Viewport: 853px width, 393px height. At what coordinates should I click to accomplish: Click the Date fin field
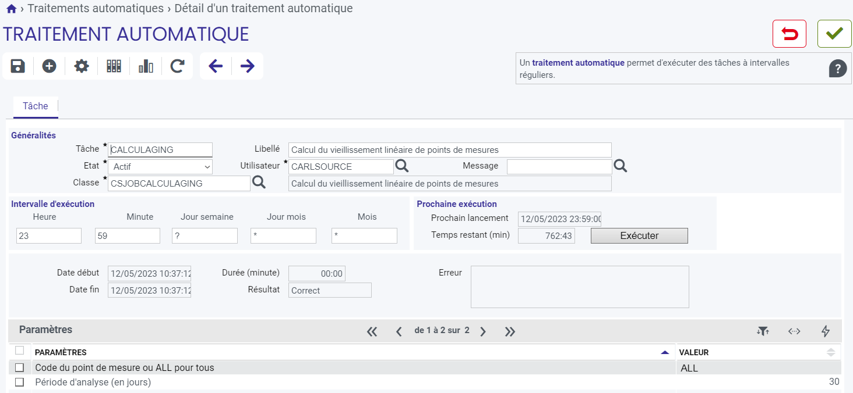point(149,290)
